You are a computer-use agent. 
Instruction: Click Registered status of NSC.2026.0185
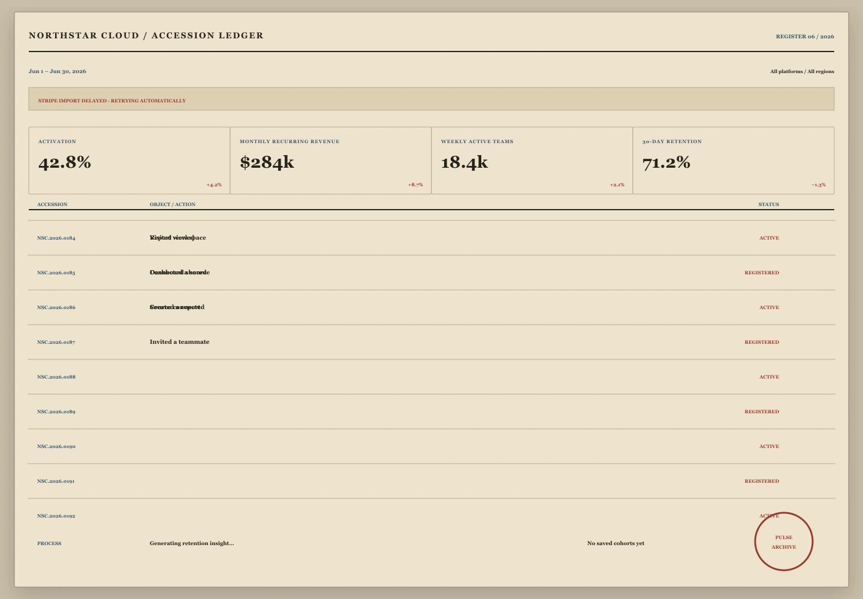point(762,273)
